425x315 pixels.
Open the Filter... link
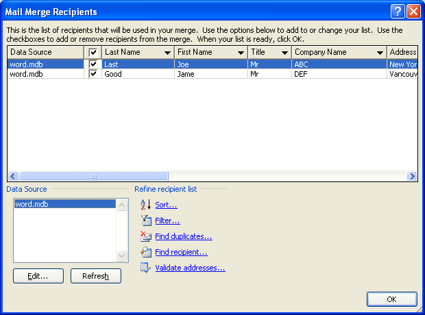[167, 220]
